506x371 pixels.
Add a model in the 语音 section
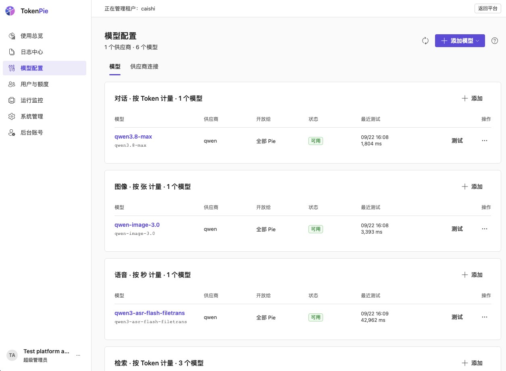pyautogui.click(x=472, y=275)
